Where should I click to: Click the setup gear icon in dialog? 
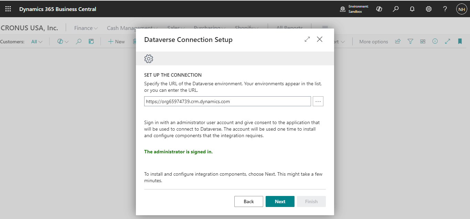149,59
